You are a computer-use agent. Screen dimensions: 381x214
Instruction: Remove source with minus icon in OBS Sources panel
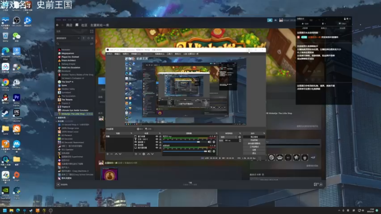tap(140, 154)
